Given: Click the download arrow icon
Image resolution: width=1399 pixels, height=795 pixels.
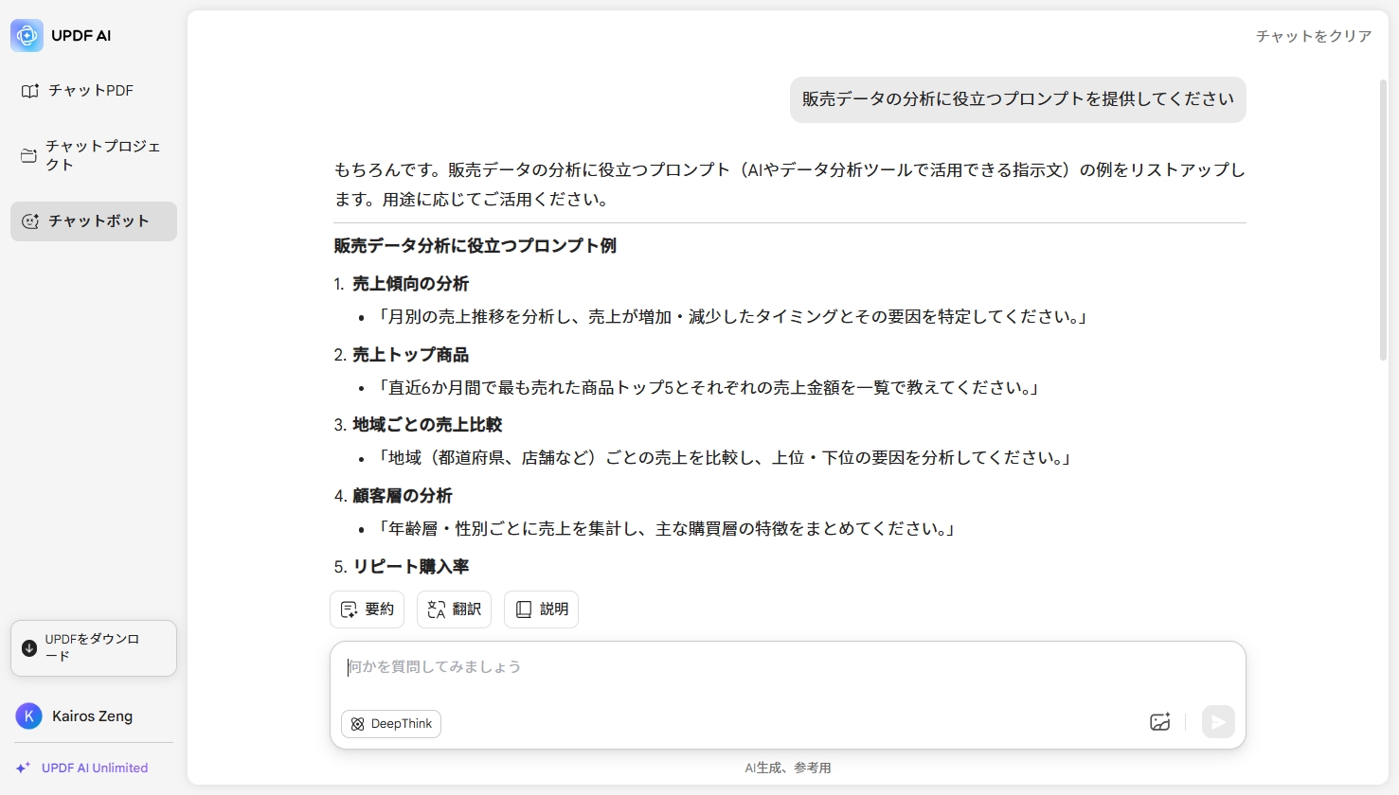Looking at the screenshot, I should tap(29, 648).
